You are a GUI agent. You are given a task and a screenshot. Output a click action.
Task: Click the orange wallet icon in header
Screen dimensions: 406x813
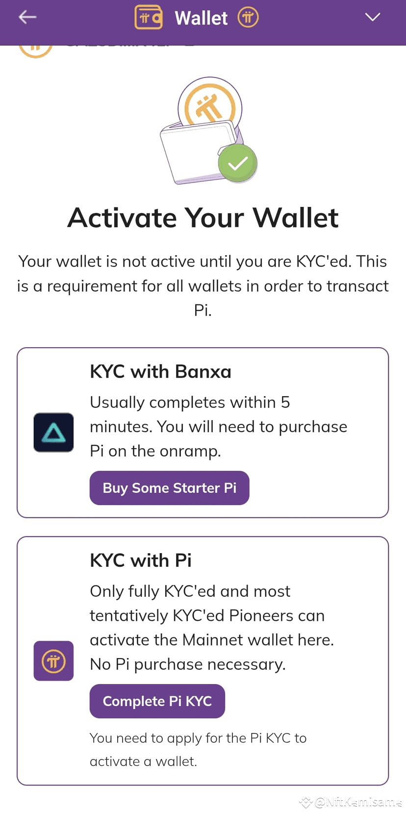click(148, 18)
